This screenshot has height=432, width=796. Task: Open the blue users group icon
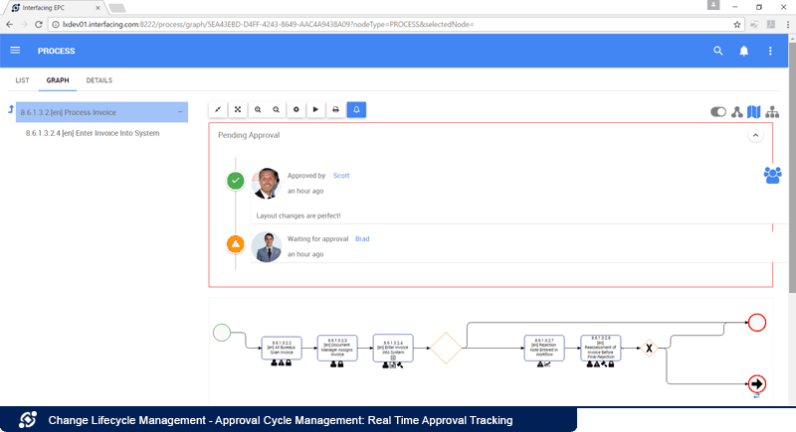773,174
